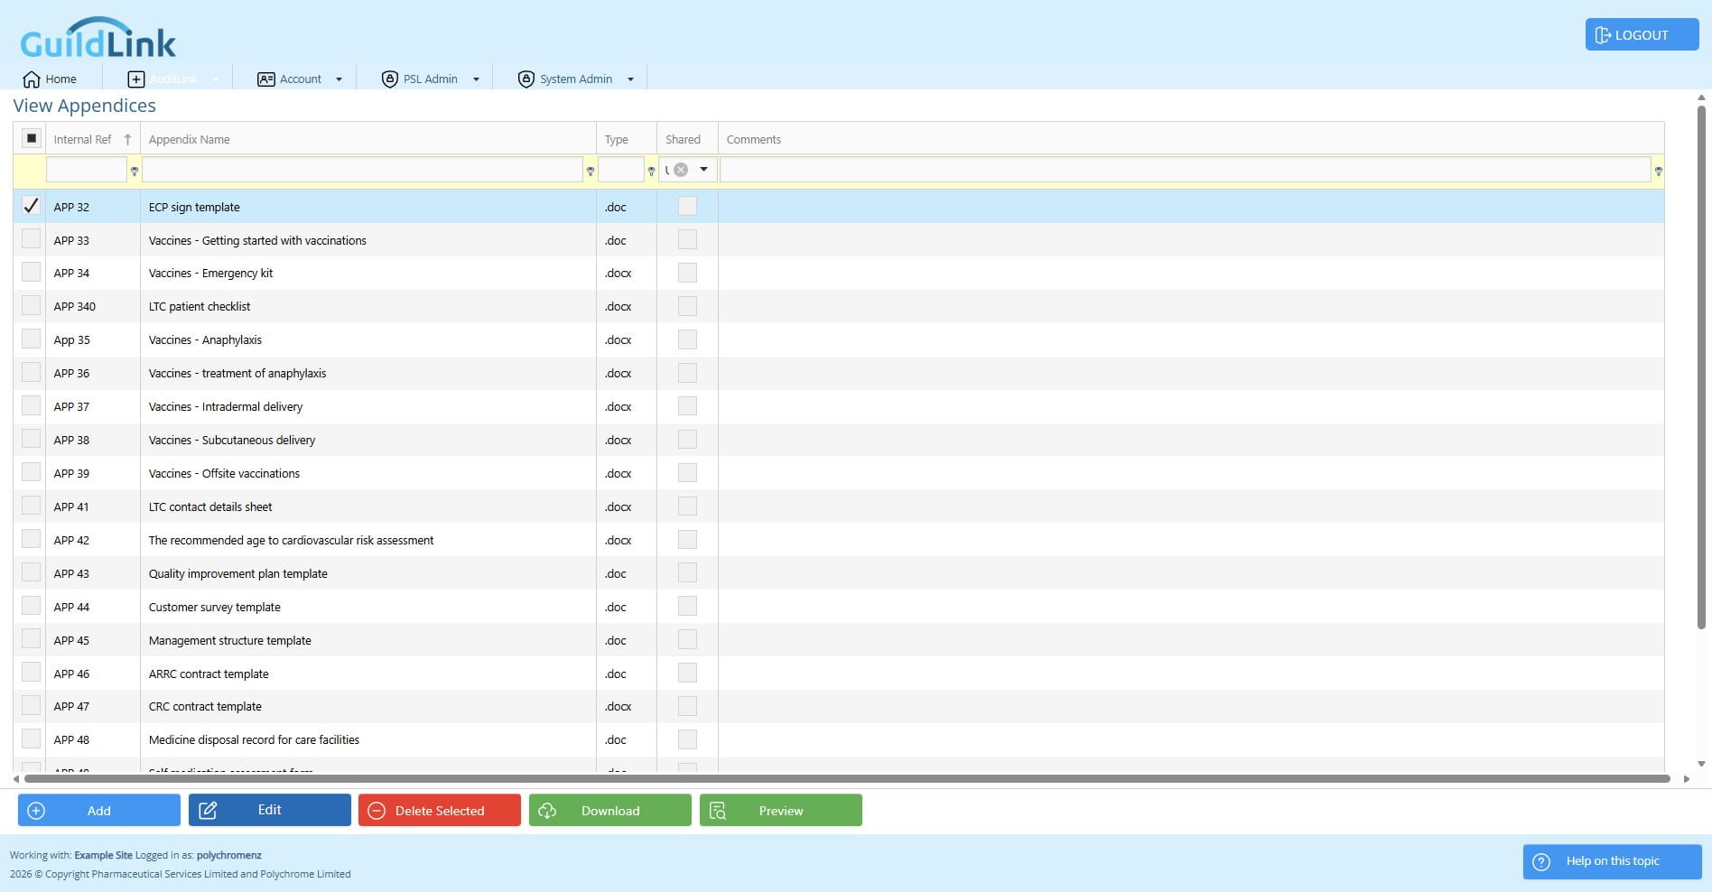Expand the System Admin dropdown arrow
Viewport: 1712px width, 892px height.
click(630, 79)
